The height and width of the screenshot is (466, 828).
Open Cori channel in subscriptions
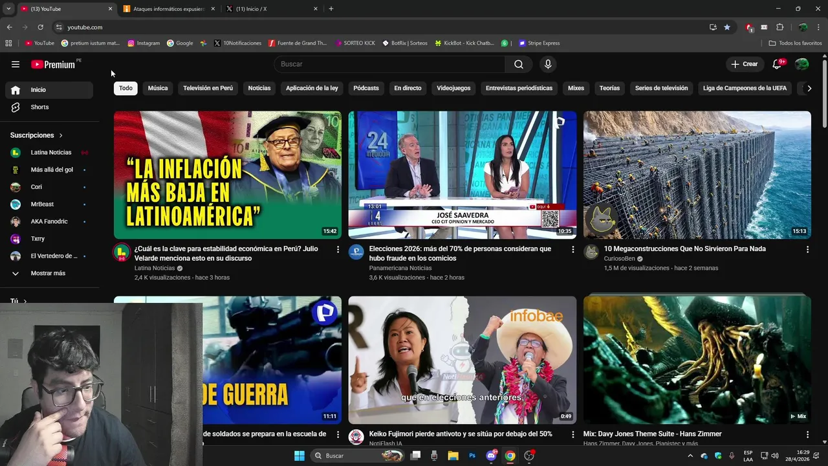point(49,187)
